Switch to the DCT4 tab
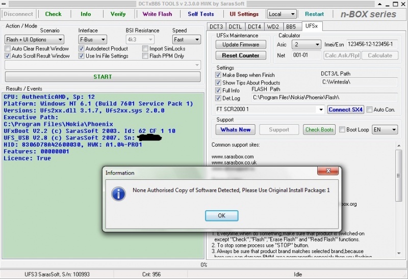408x279 pixels. (x=254, y=27)
